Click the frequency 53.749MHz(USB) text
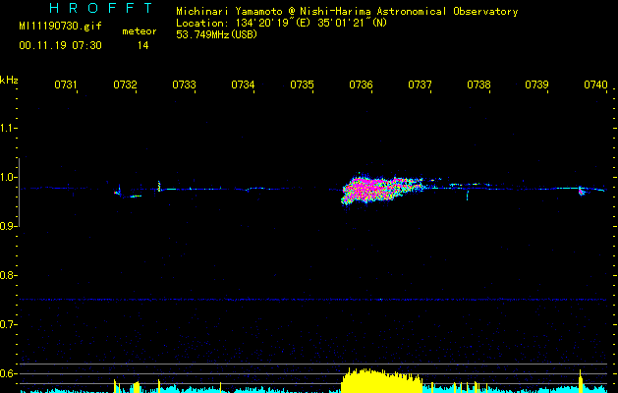Image resolution: width=618 pixels, height=393 pixels. 217,34
